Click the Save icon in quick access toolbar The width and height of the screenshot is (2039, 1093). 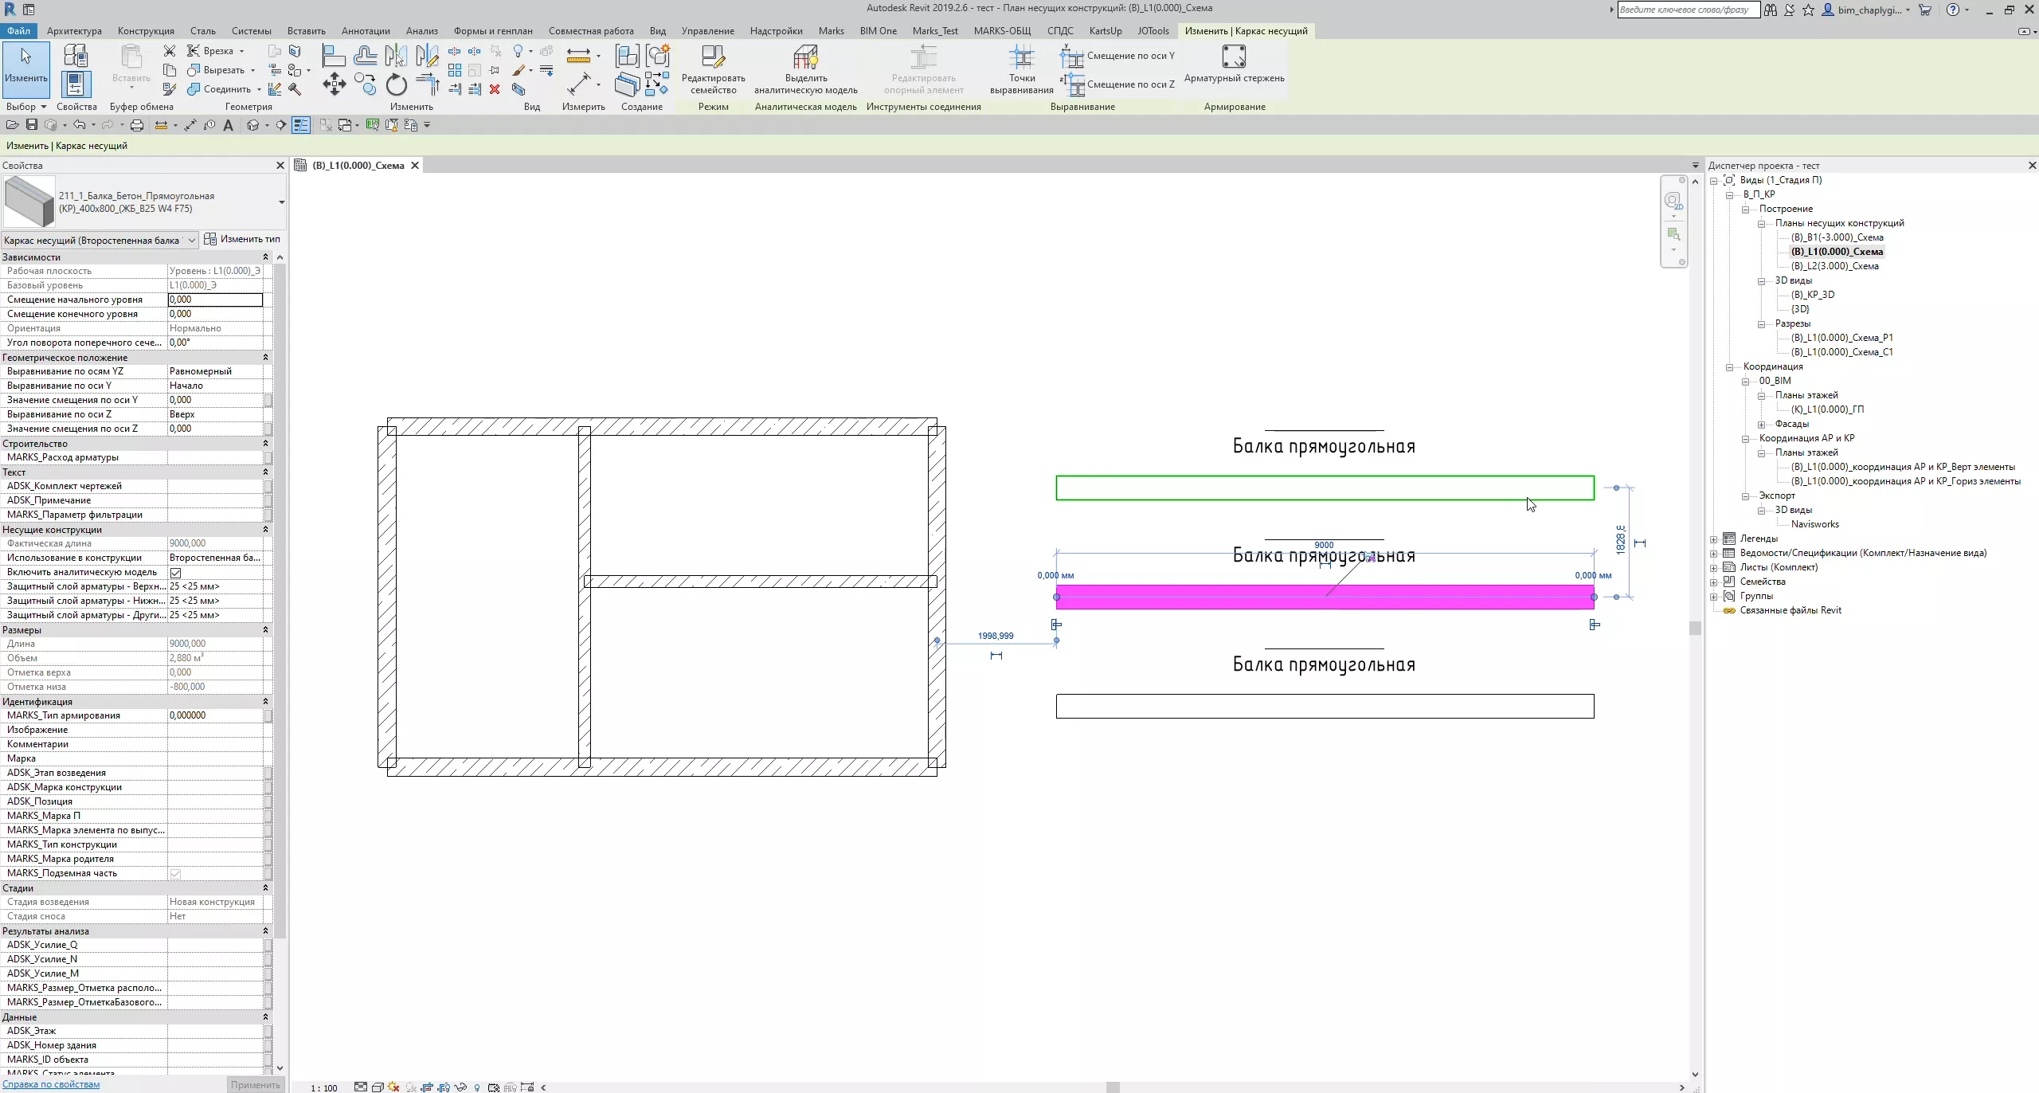(32, 125)
